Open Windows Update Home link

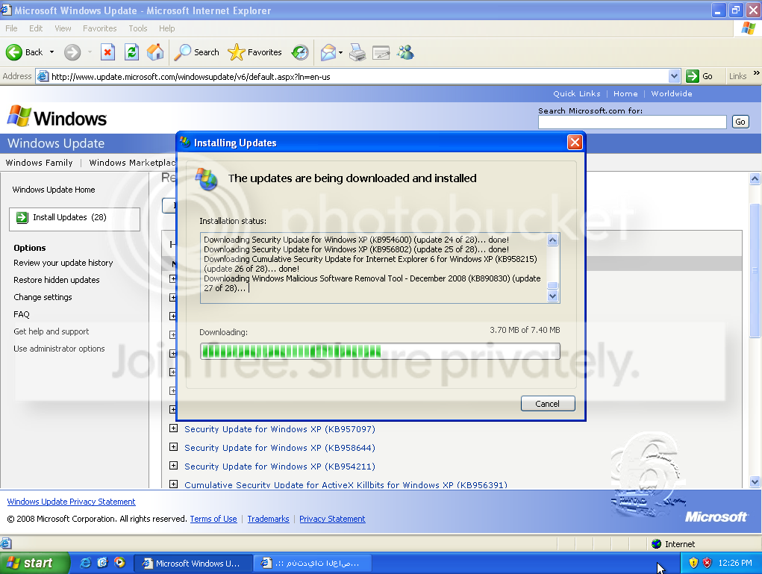click(54, 190)
